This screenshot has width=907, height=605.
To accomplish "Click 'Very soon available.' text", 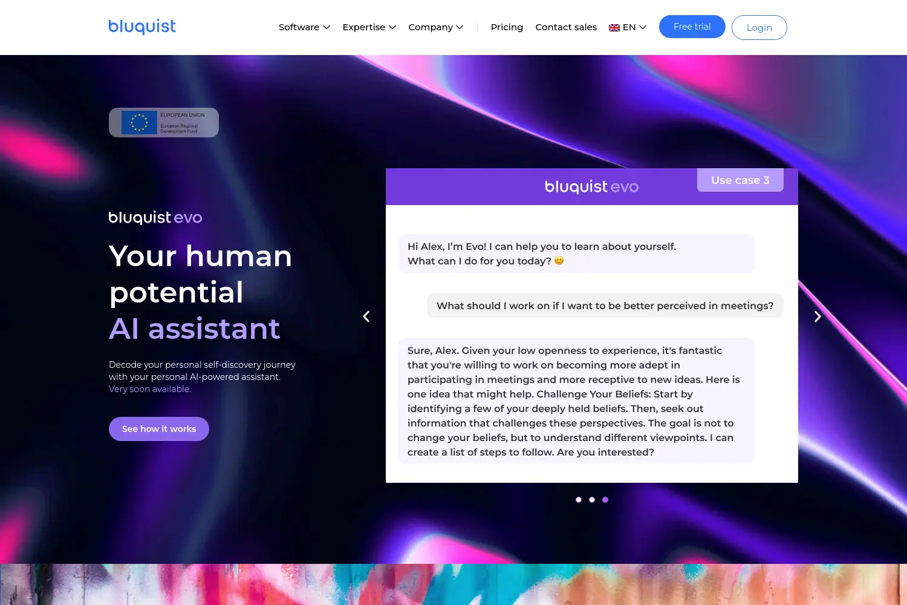I will pos(150,389).
